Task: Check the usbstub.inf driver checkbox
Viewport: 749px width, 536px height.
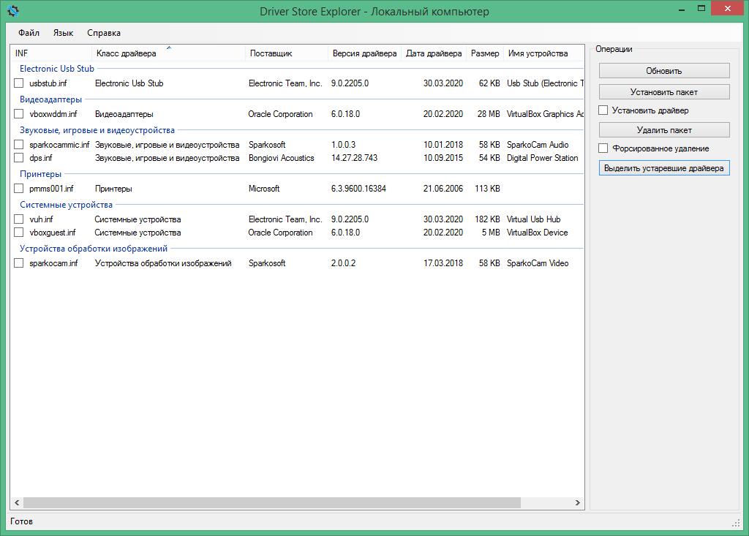Action: (x=19, y=83)
